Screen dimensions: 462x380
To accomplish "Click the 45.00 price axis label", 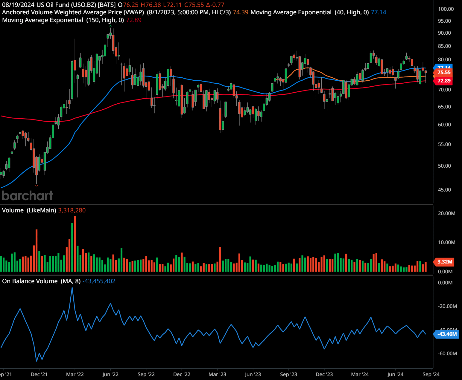I will (x=444, y=190).
